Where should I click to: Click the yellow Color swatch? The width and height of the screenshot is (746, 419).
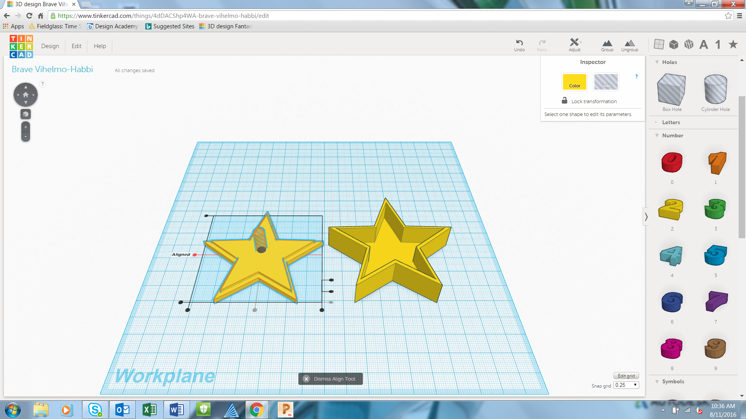click(x=574, y=82)
